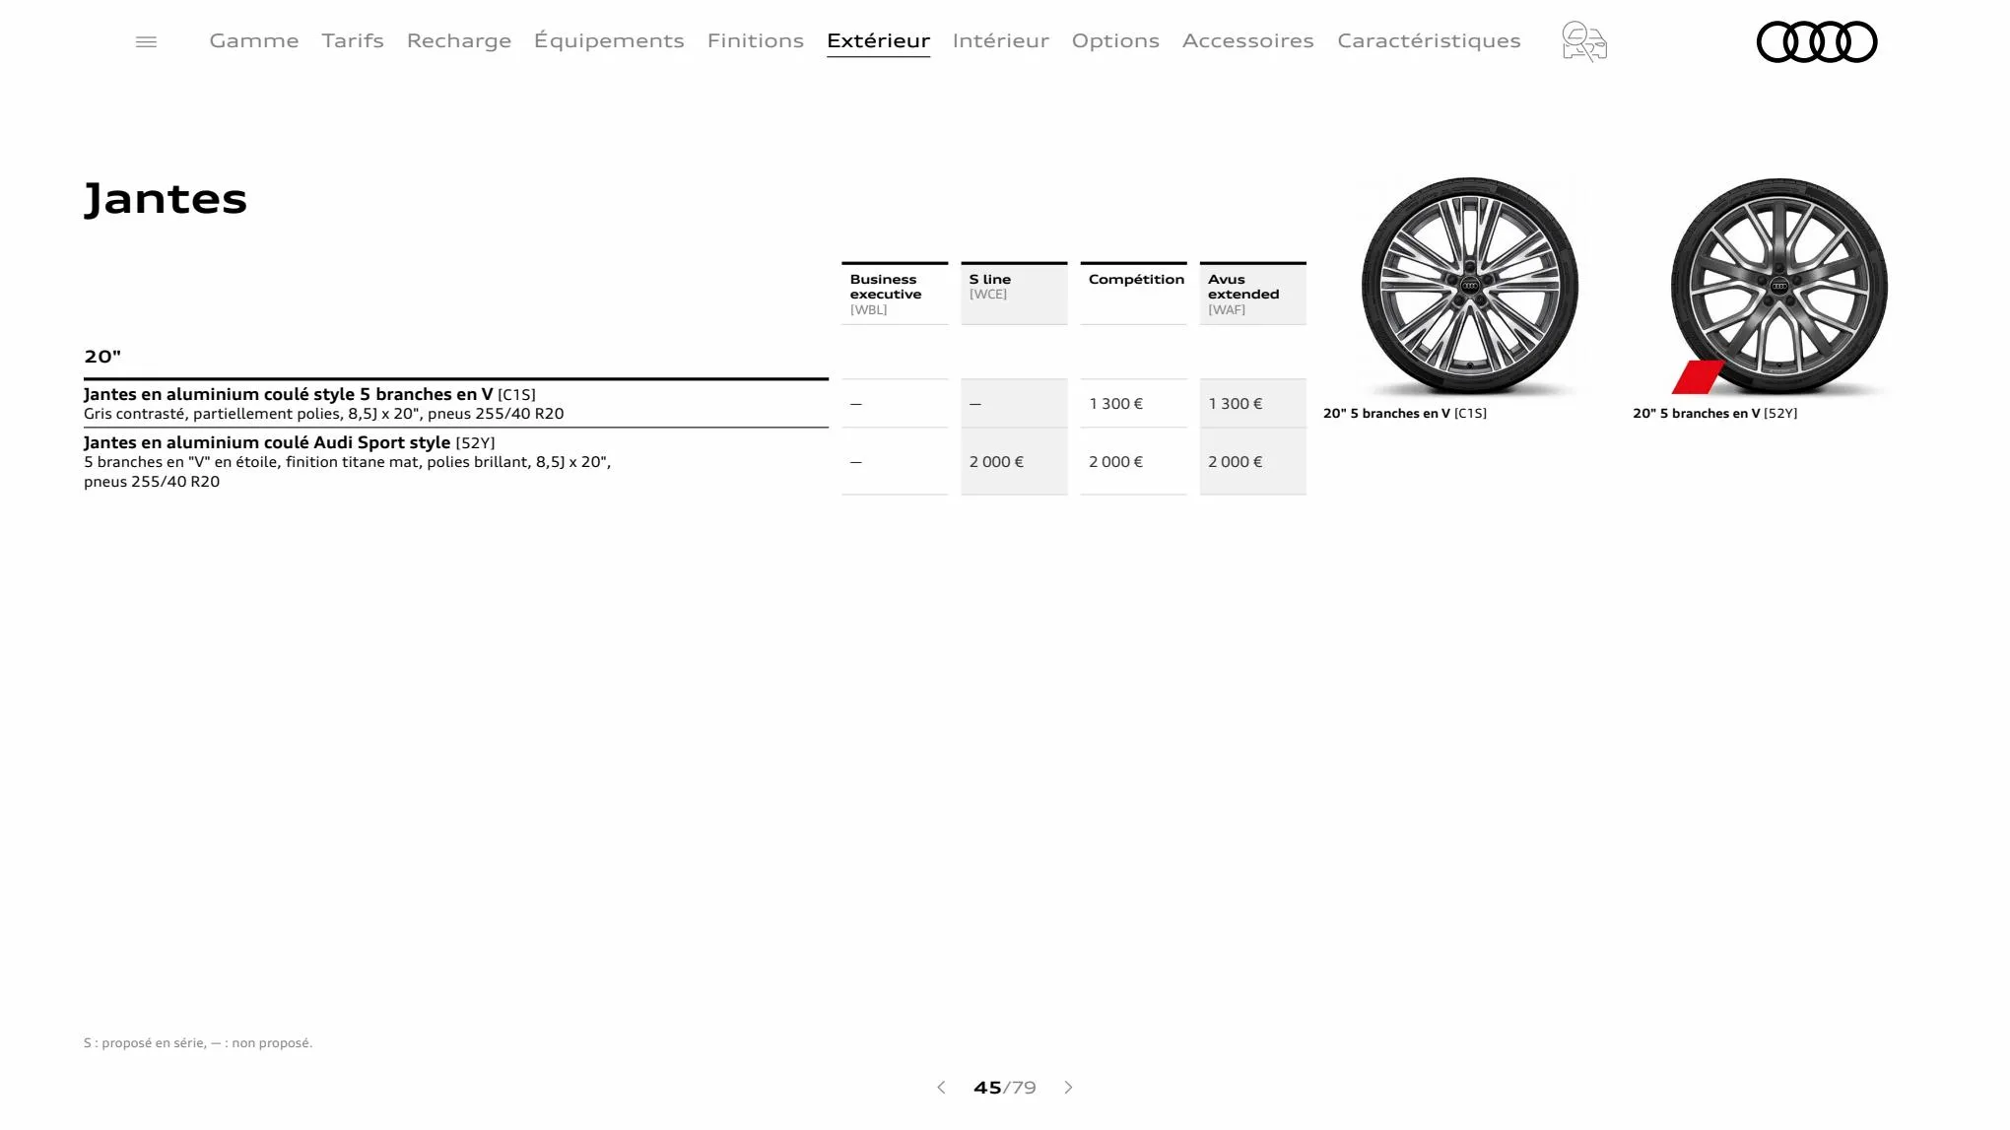Click the compare/person icon next to Audi logo
This screenshot has height=1130, width=2010.
[x=1584, y=41]
